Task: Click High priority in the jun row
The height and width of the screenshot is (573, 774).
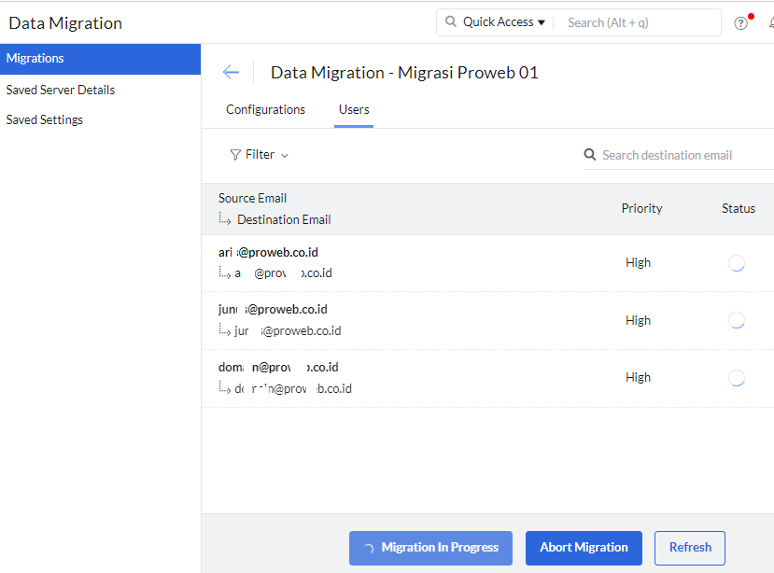Action: pos(638,321)
